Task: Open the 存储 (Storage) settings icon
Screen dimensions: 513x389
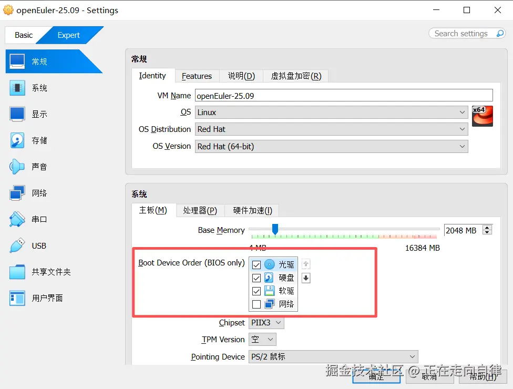Action: point(17,140)
